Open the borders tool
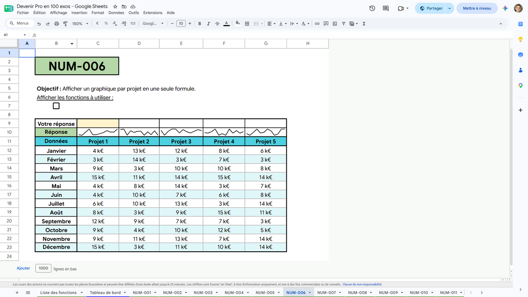Viewport: 528px width, 297px height. pos(247,24)
